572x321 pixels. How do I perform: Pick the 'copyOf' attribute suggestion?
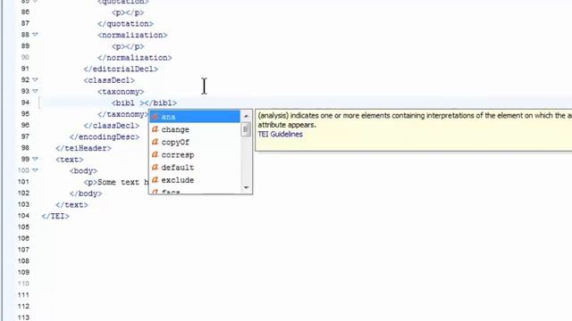[195, 143]
